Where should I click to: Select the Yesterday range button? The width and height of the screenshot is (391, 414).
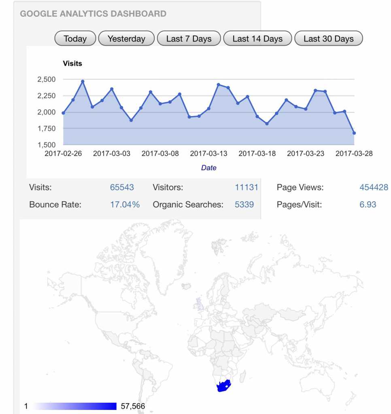[126, 38]
